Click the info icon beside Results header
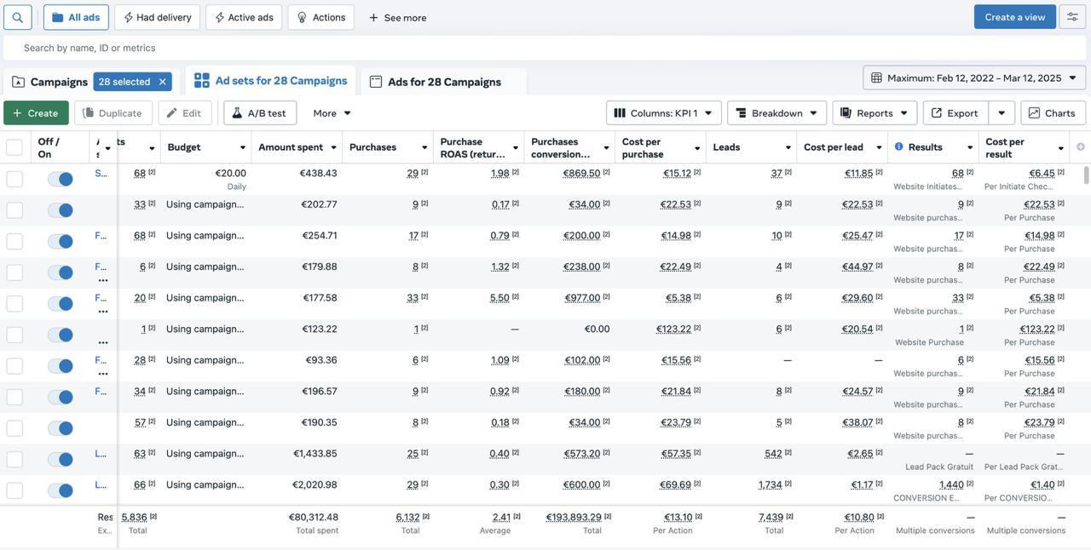The height and width of the screenshot is (550, 1091). click(x=898, y=147)
